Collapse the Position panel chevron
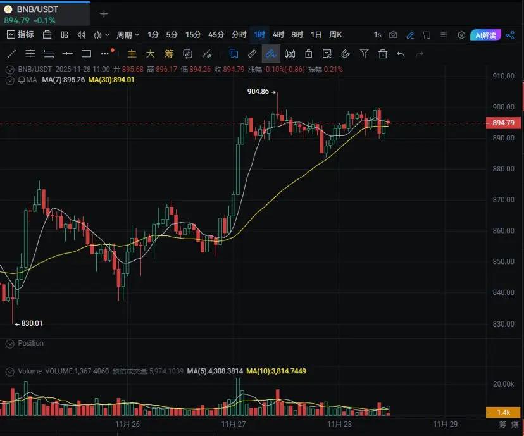The height and width of the screenshot is (436, 524). 9,344
